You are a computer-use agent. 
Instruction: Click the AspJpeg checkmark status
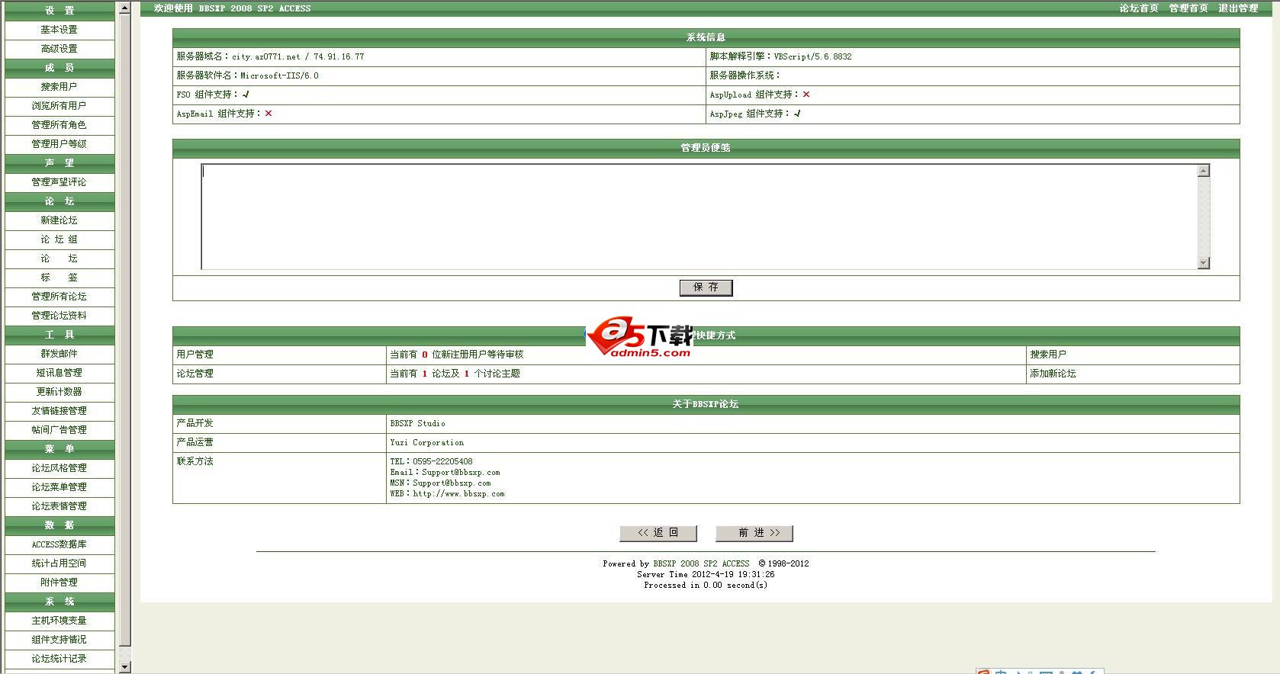797,114
